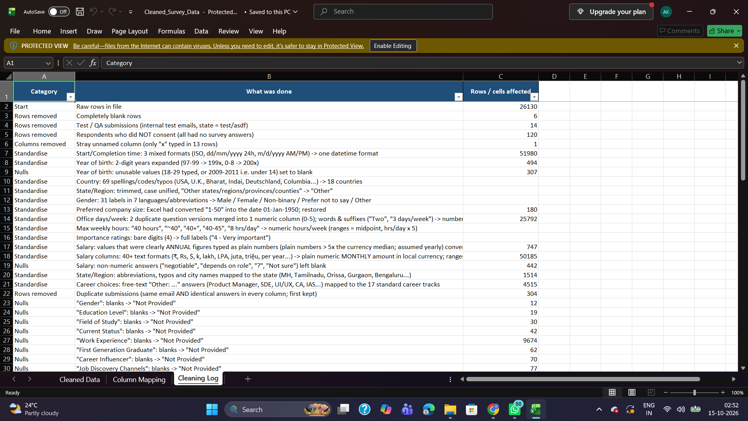This screenshot has height=421, width=748.
Task: Click the Comments button
Action: [x=680, y=31]
